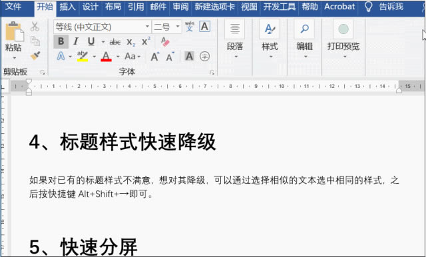The image size is (426, 257).
Task: Toggle subscript formatting
Action: click(x=130, y=42)
